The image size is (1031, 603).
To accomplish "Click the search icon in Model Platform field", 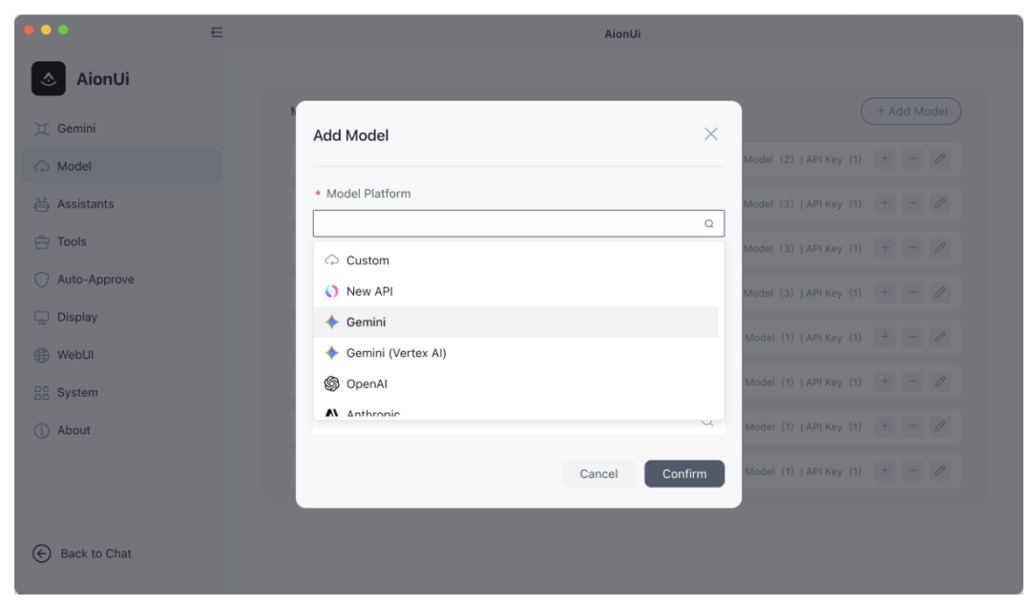I will click(x=708, y=224).
